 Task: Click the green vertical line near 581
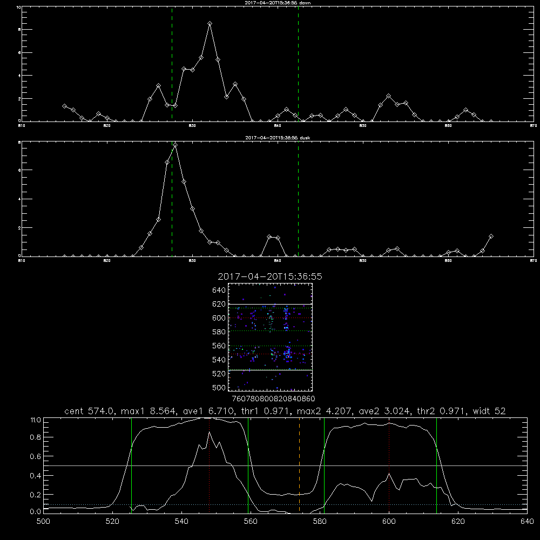(x=324, y=465)
